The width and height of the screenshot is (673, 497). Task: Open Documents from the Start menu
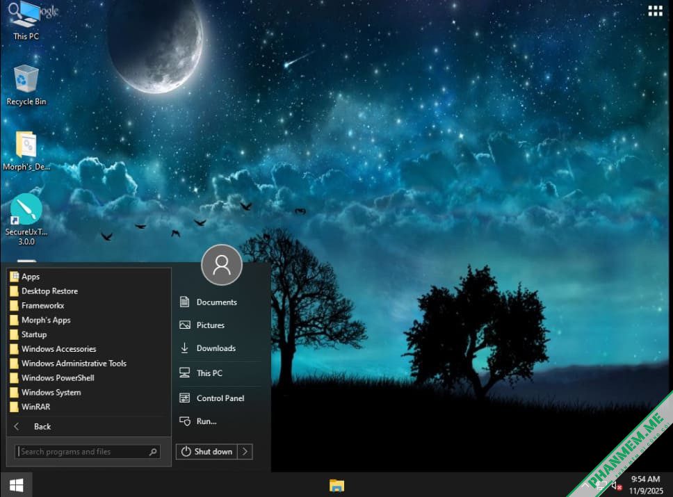coord(219,302)
